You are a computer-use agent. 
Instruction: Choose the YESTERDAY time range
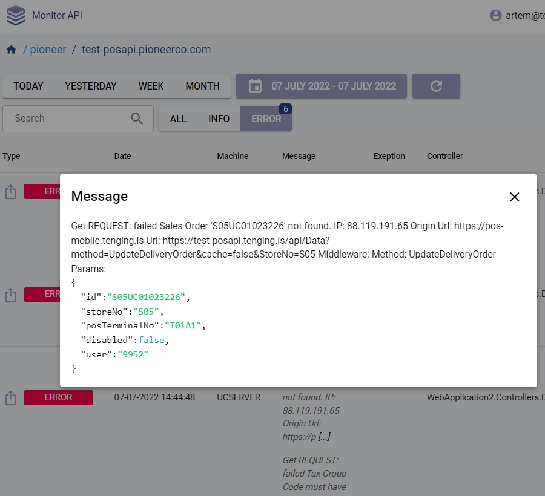click(91, 86)
